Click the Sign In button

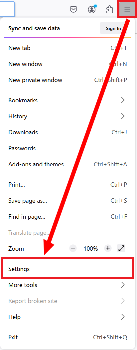[x=113, y=28]
